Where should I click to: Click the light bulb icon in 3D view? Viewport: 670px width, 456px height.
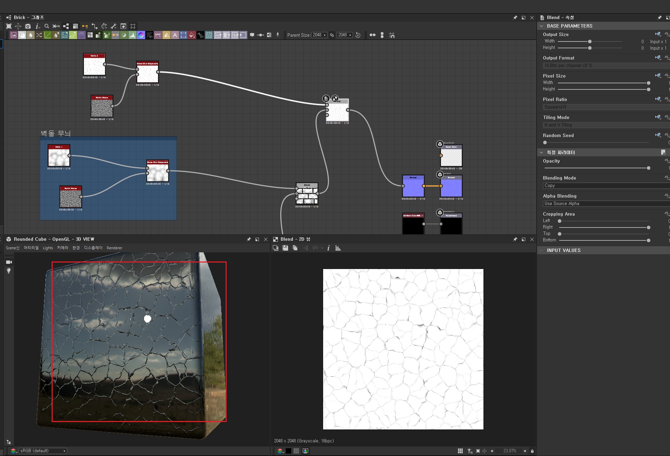coord(9,271)
